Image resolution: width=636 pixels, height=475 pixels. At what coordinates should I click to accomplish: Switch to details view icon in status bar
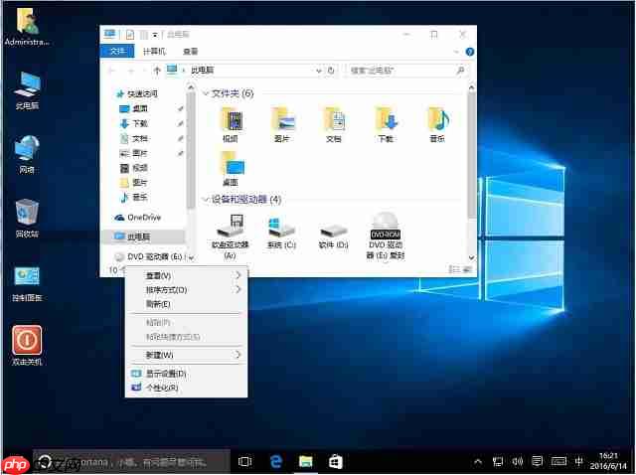pyautogui.click(x=455, y=269)
